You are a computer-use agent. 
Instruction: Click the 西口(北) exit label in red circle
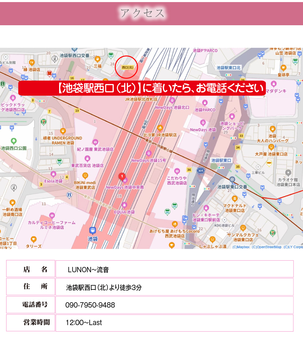click(127, 67)
